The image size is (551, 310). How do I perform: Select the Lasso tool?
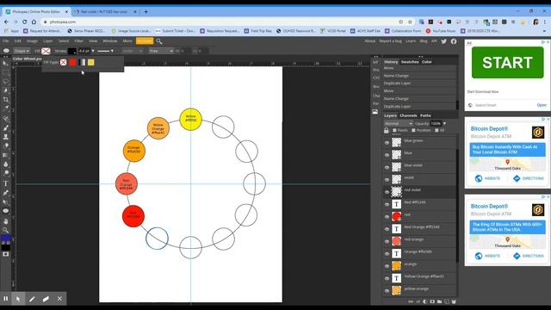(5, 82)
